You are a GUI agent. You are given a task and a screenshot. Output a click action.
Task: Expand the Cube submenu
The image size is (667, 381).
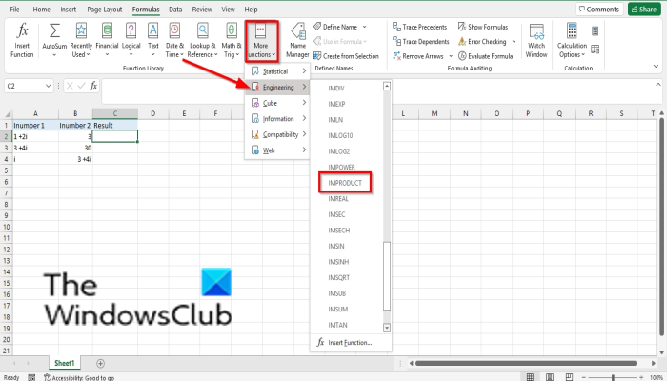tap(277, 103)
